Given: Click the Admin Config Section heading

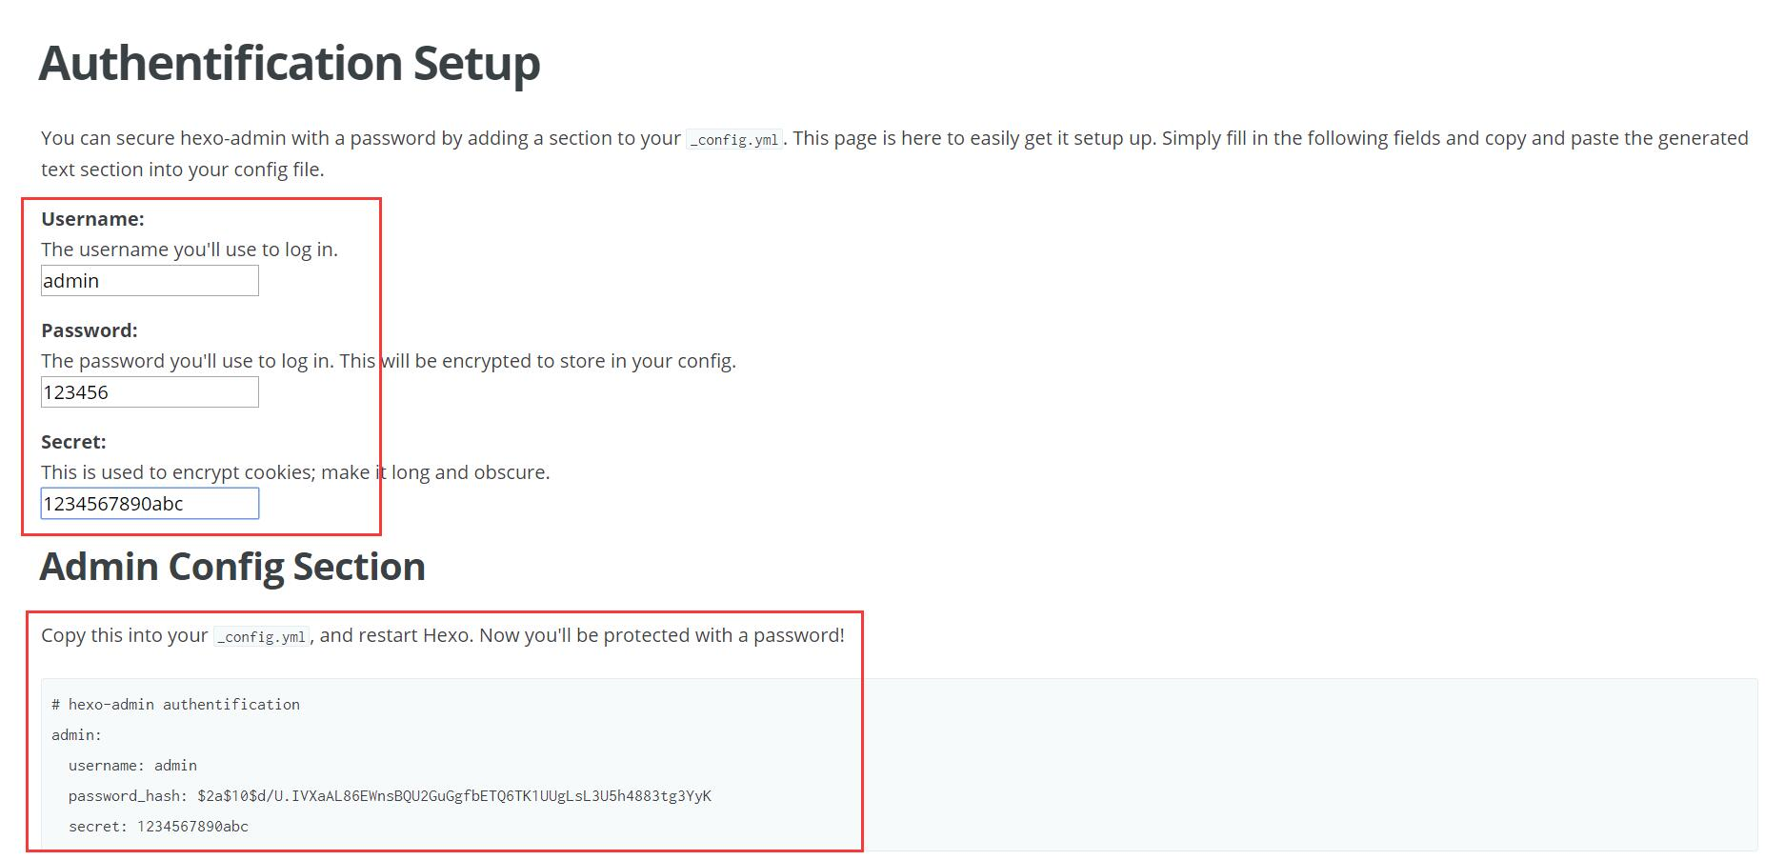Looking at the screenshot, I should pos(232,567).
